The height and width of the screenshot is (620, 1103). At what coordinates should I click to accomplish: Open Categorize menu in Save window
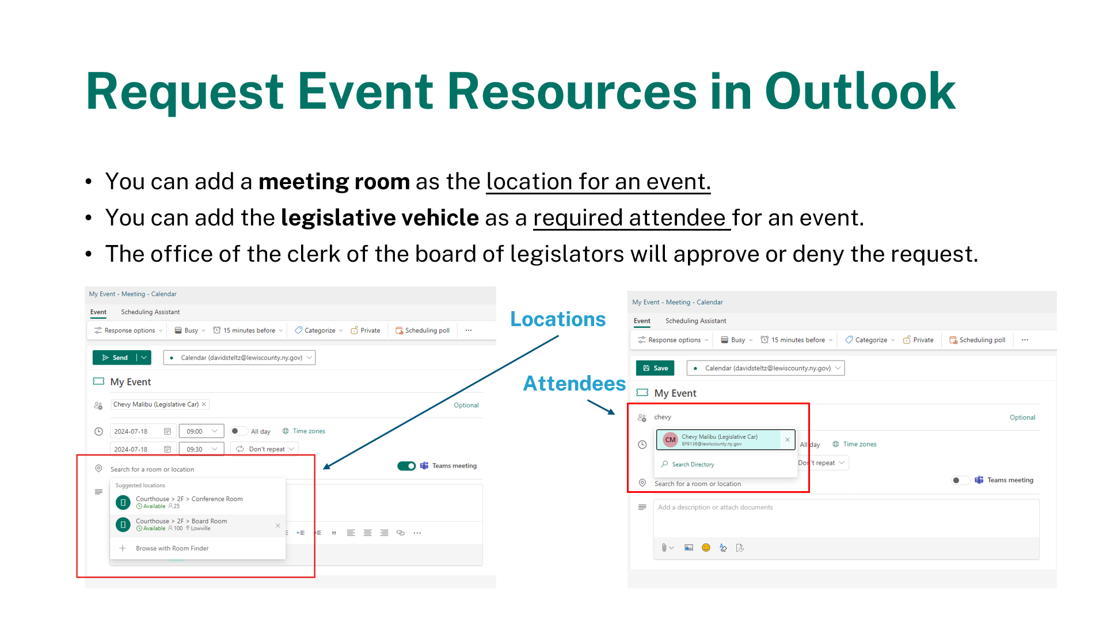coord(870,340)
